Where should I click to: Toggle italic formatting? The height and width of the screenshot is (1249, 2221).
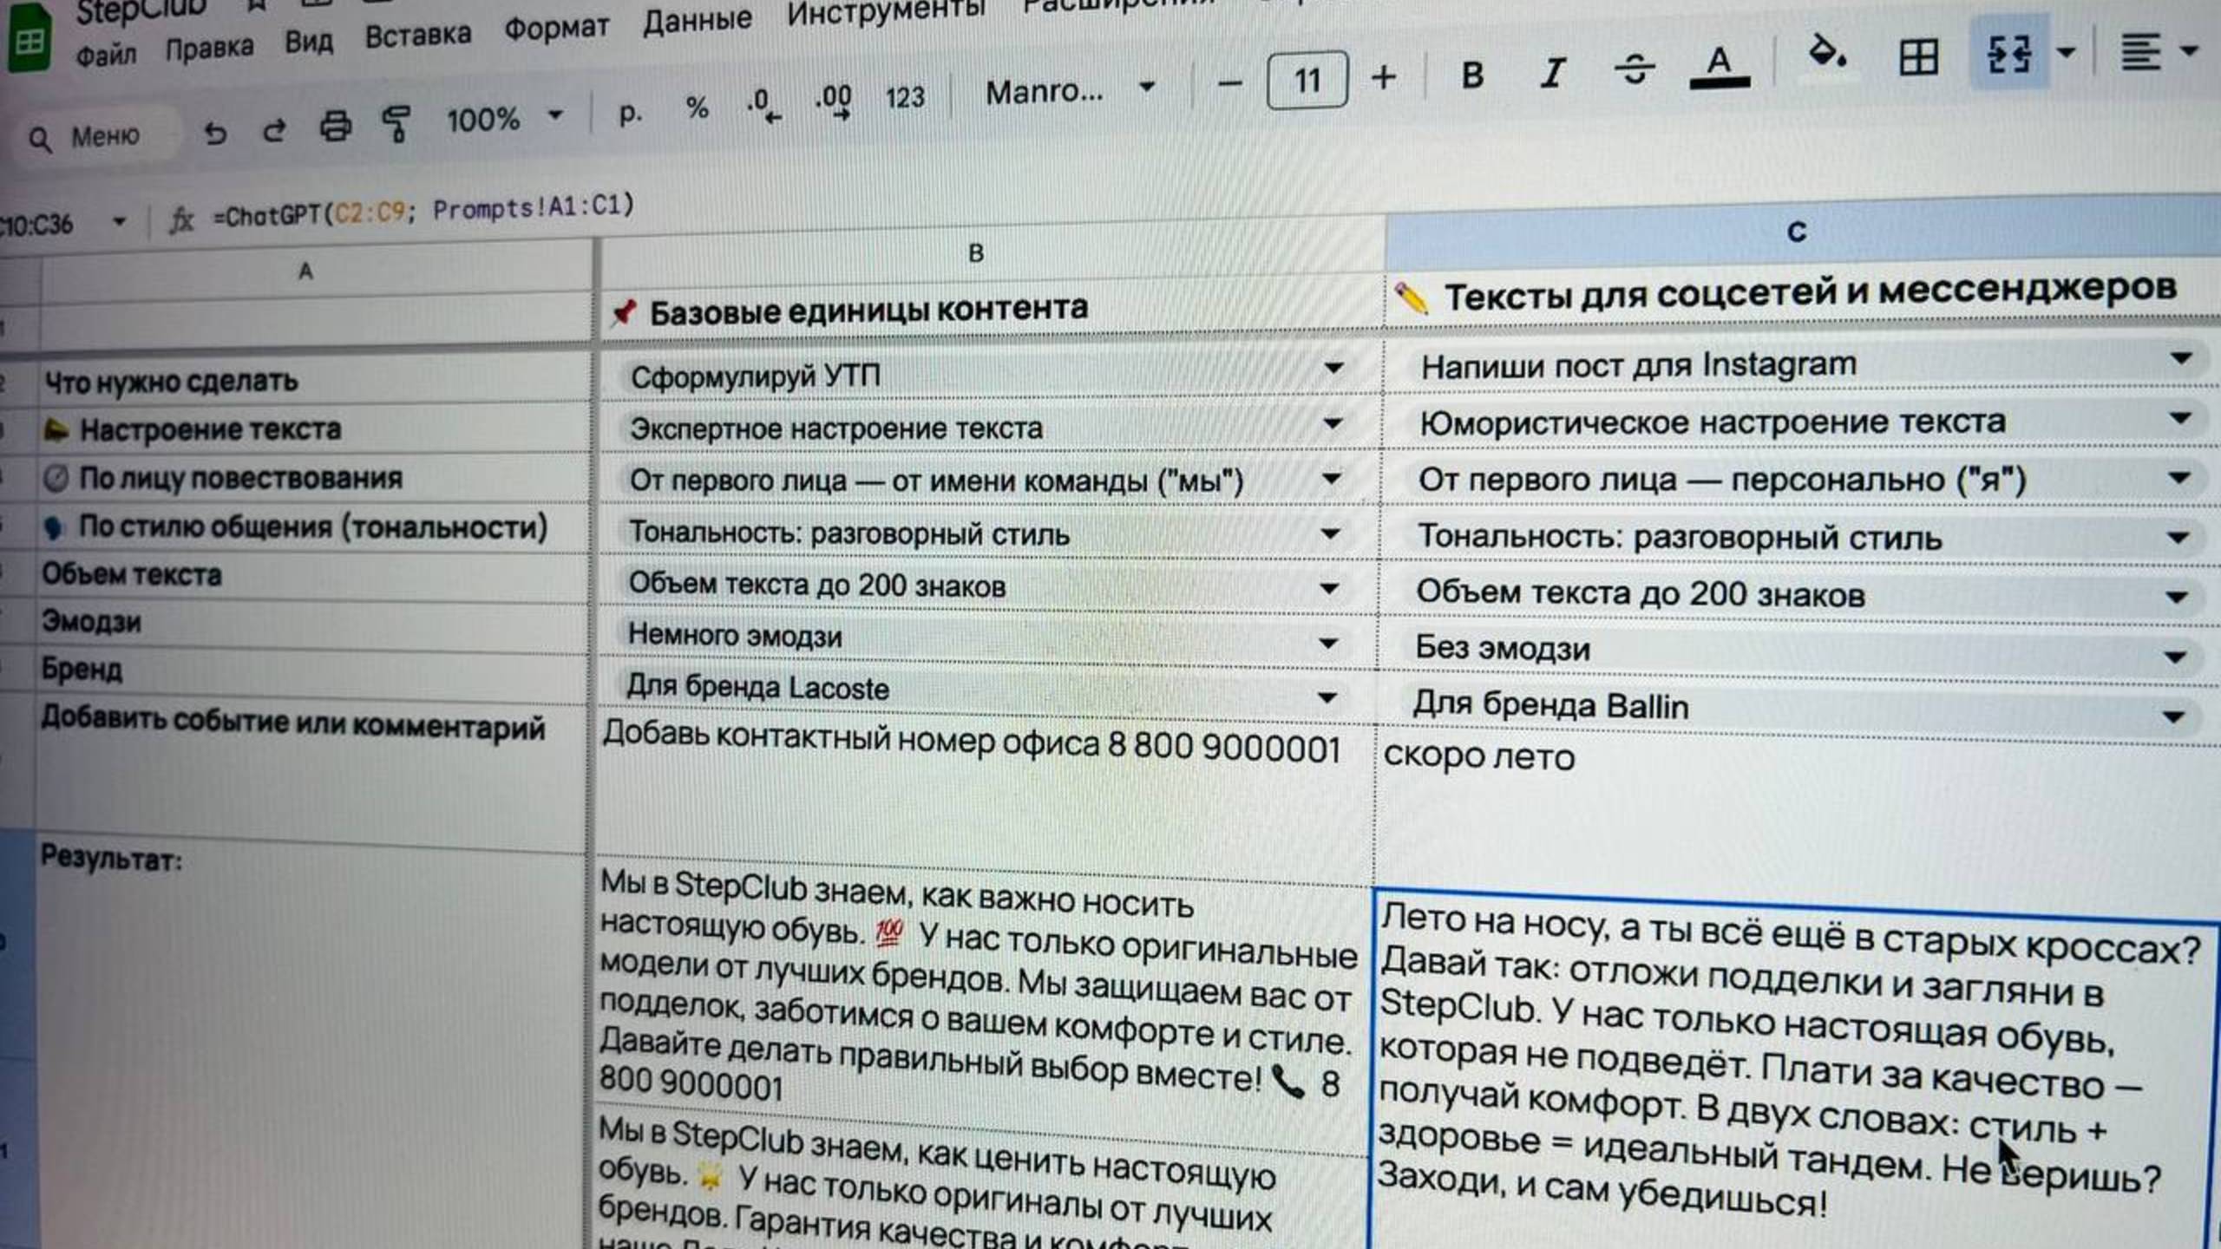1552,72
